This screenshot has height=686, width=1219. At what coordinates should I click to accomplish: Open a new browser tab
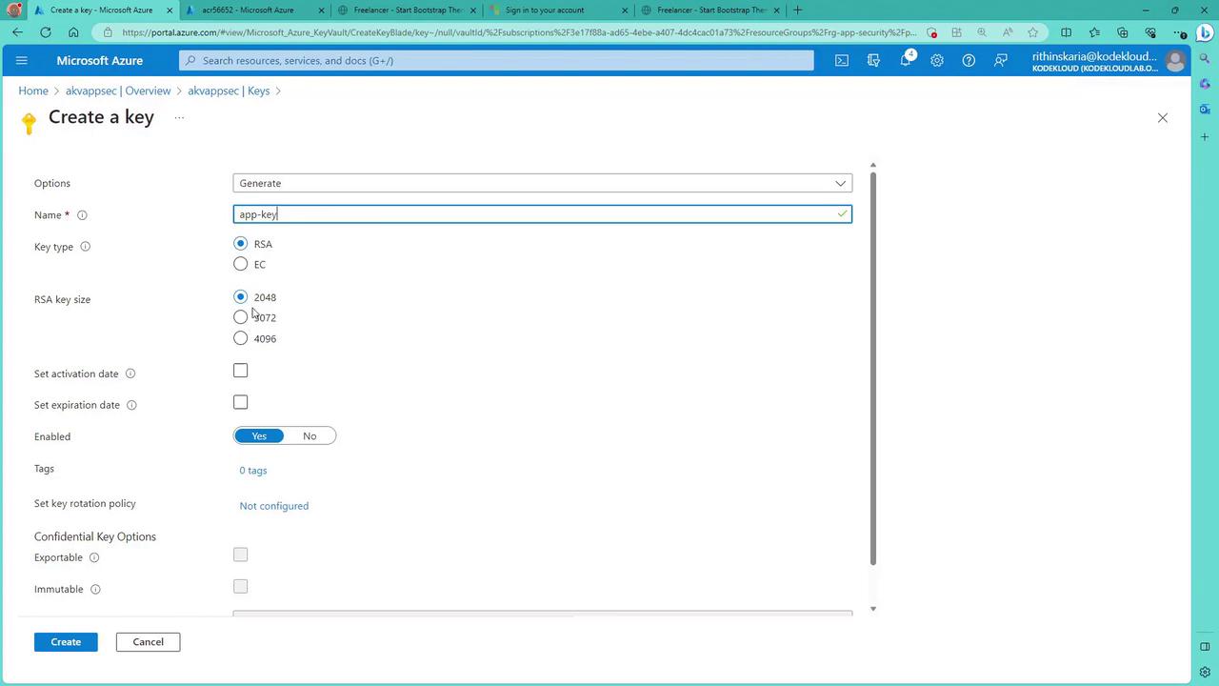(x=797, y=10)
